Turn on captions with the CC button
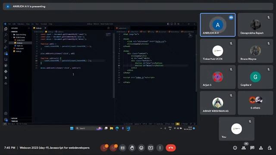The height and width of the screenshot is (155, 276). (122, 148)
